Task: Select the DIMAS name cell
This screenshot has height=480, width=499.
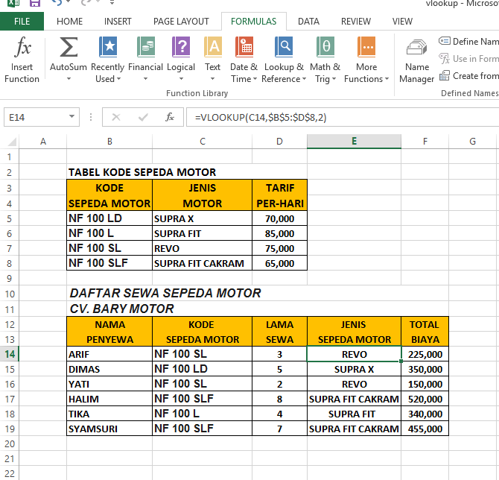Action: [x=109, y=369]
